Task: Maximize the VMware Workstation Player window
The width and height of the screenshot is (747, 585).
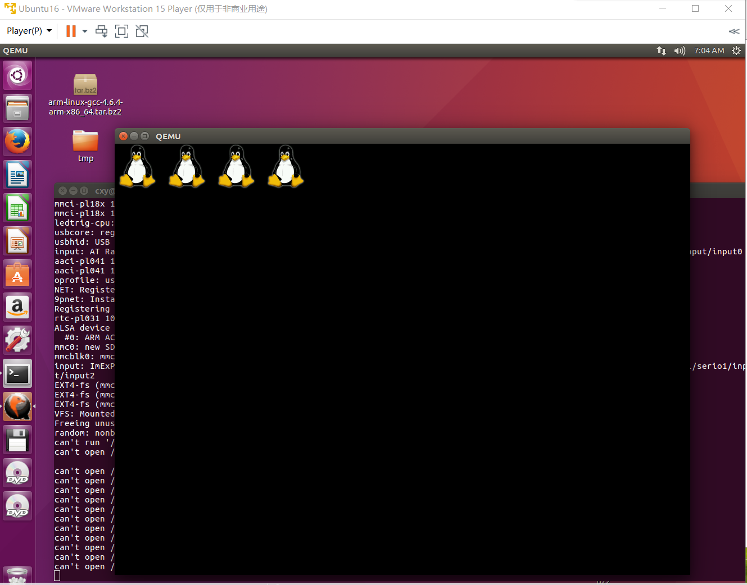Action: (695, 8)
